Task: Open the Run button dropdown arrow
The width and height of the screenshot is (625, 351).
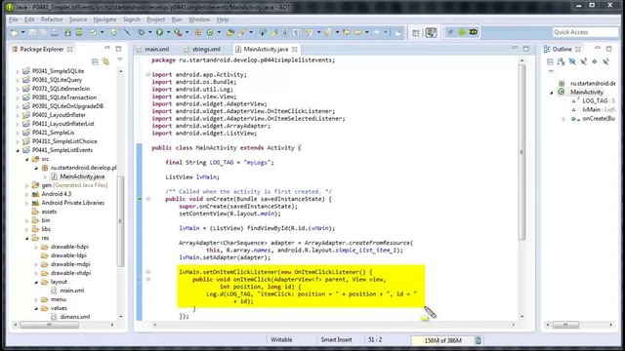Action: click(168, 32)
